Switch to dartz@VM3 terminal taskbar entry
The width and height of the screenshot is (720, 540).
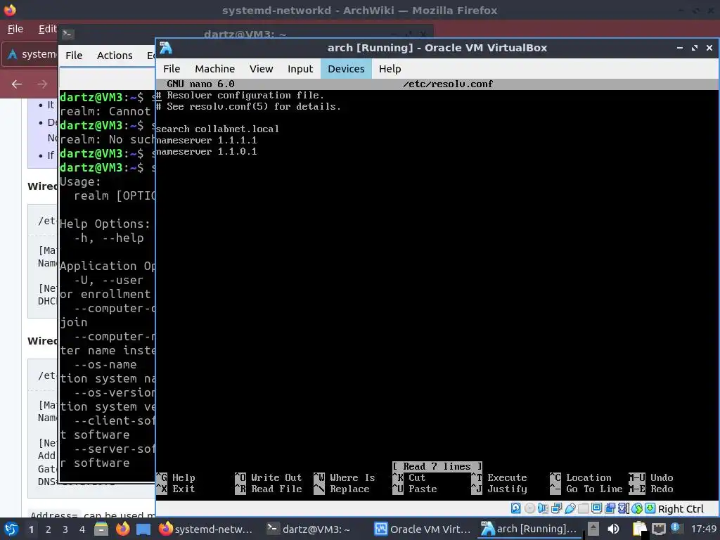pos(309,529)
